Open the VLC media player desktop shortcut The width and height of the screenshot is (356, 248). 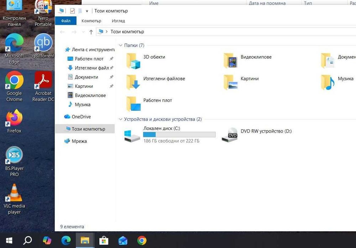click(x=14, y=199)
